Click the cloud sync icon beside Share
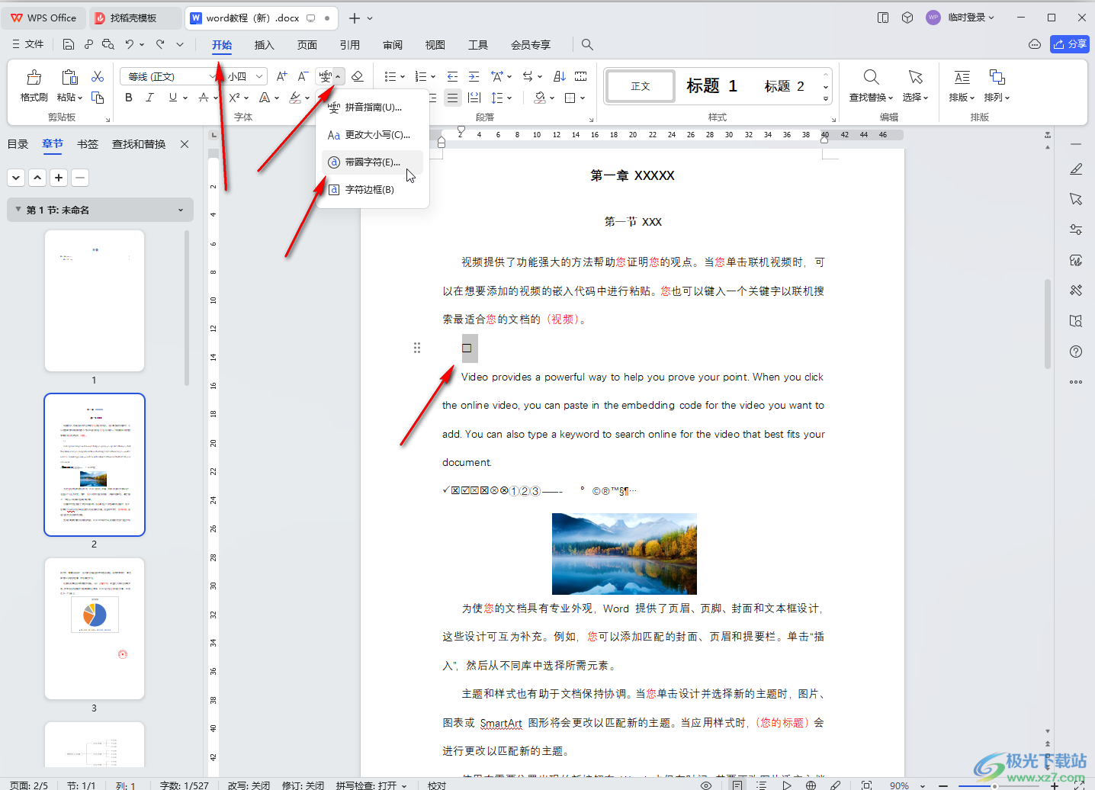This screenshot has width=1095, height=790. tap(1035, 44)
